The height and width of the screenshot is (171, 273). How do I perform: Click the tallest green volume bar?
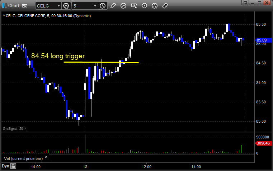click(85, 144)
